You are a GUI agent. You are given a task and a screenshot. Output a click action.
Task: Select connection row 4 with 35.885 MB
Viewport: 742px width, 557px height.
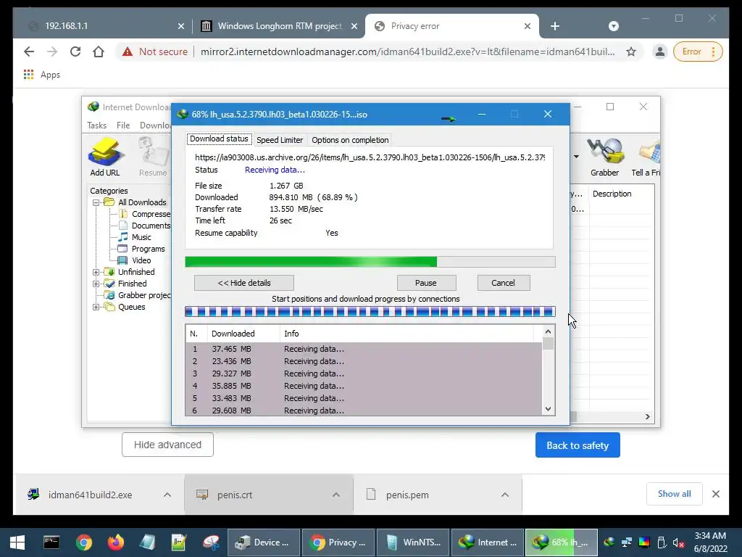pyautogui.click(x=364, y=386)
